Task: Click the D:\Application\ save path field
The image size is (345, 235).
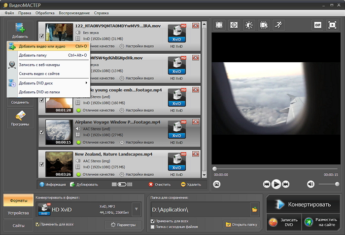Action: 200,209
